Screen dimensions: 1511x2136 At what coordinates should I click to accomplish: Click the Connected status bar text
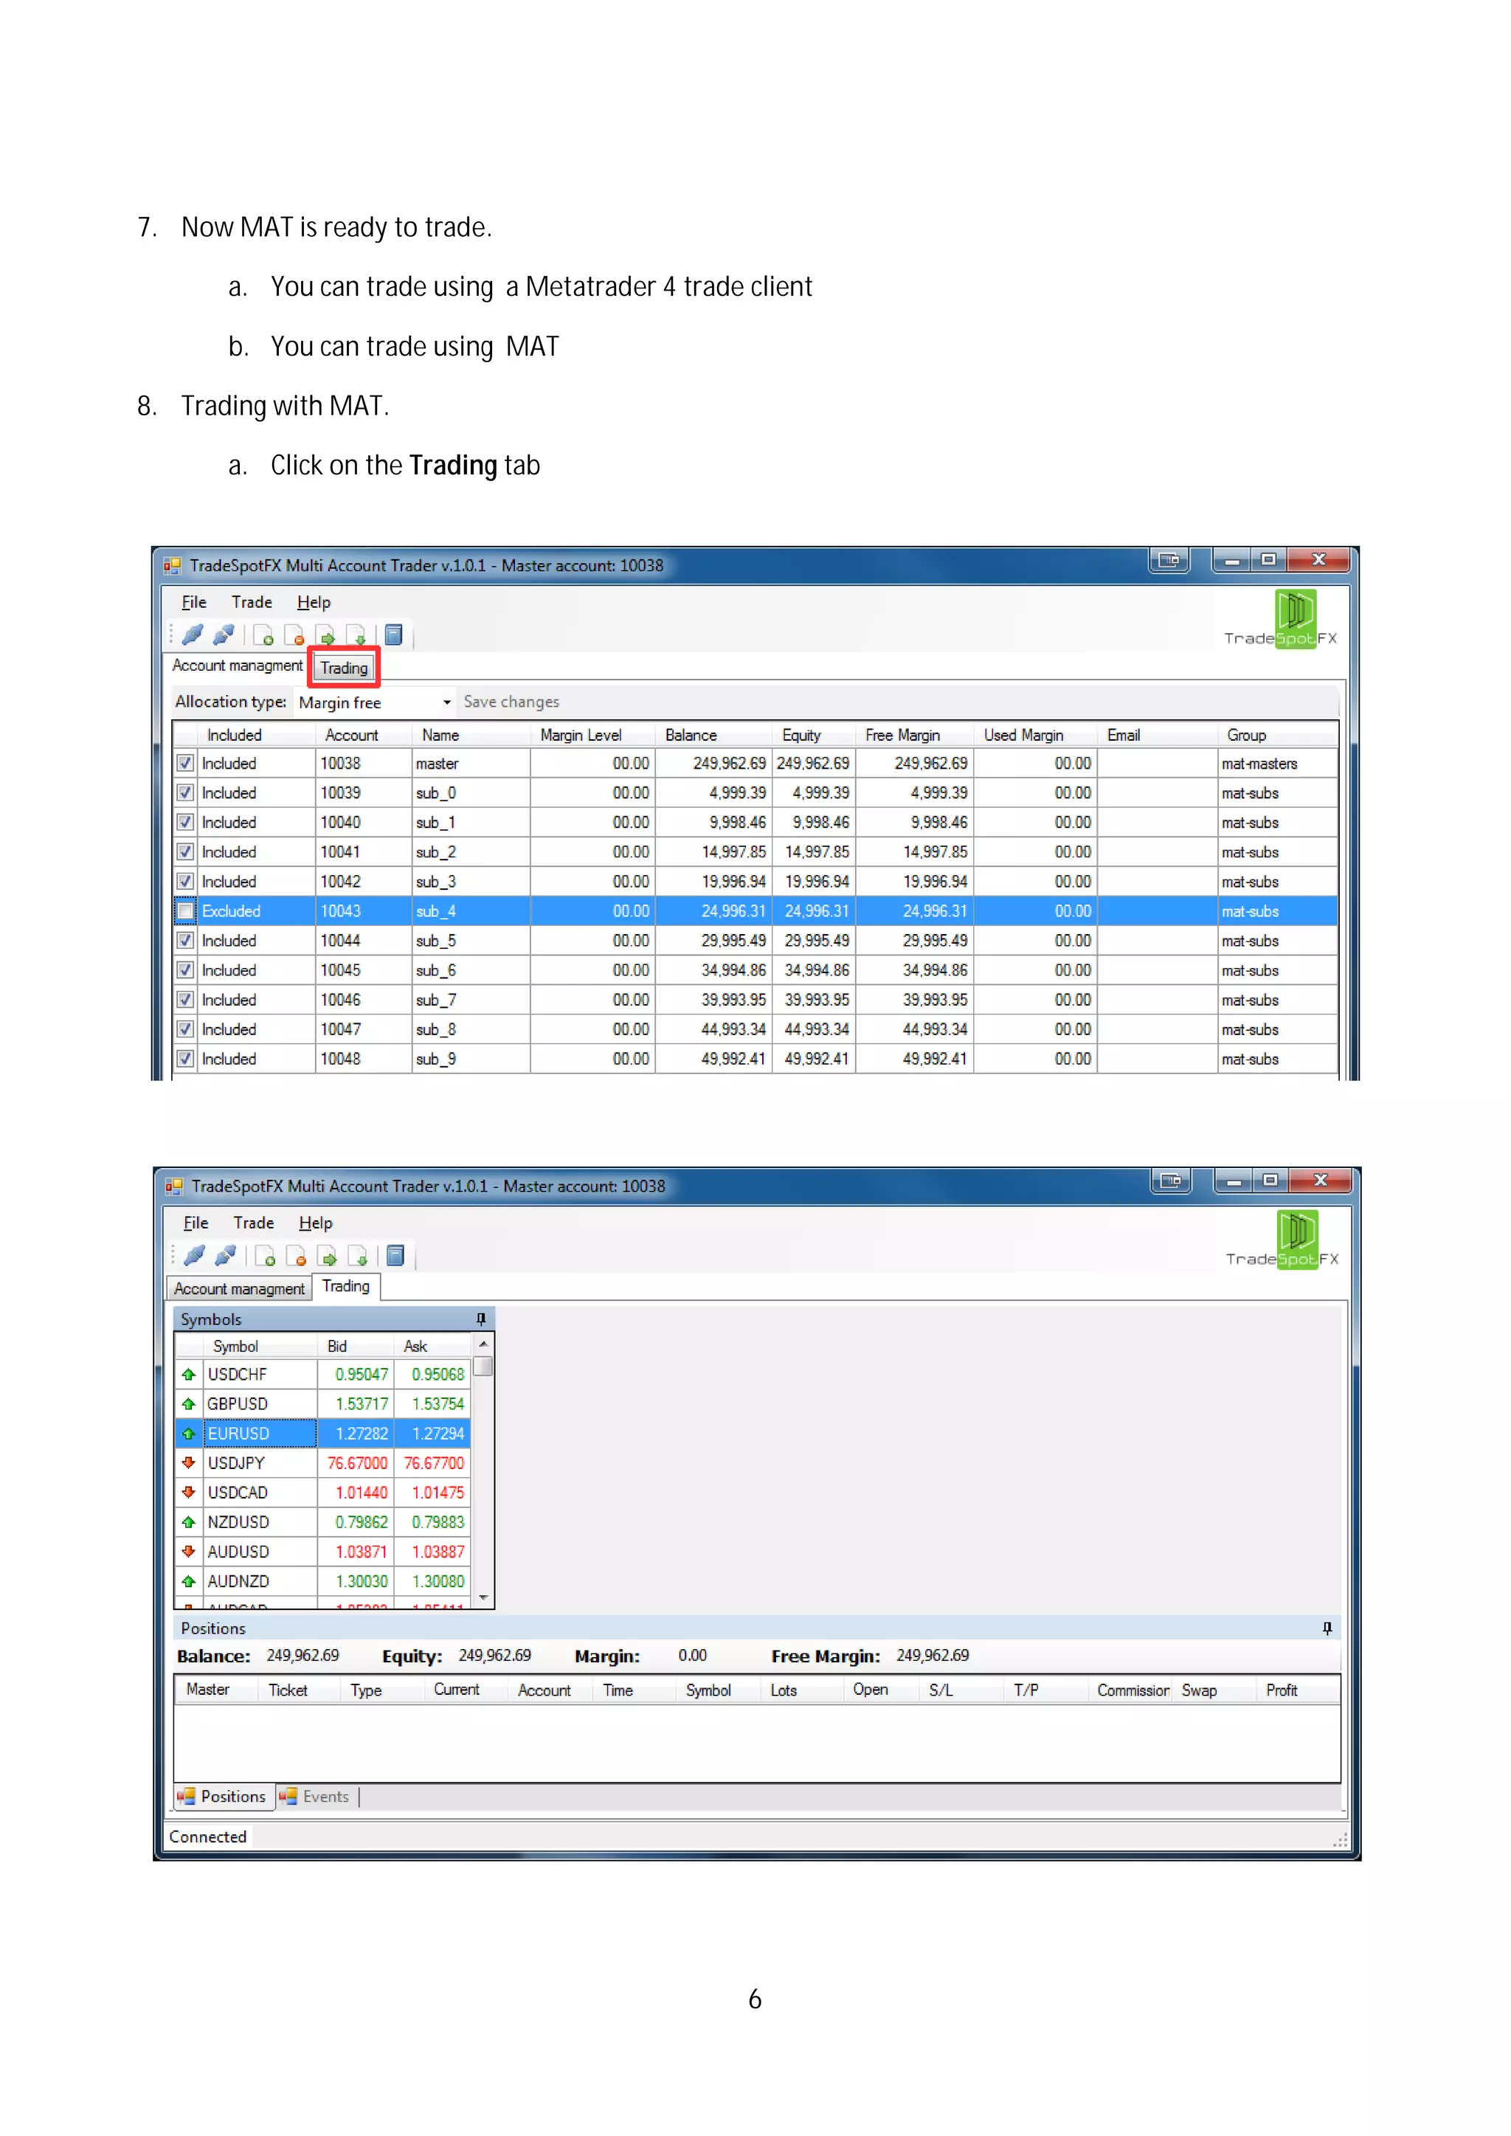(x=207, y=1837)
